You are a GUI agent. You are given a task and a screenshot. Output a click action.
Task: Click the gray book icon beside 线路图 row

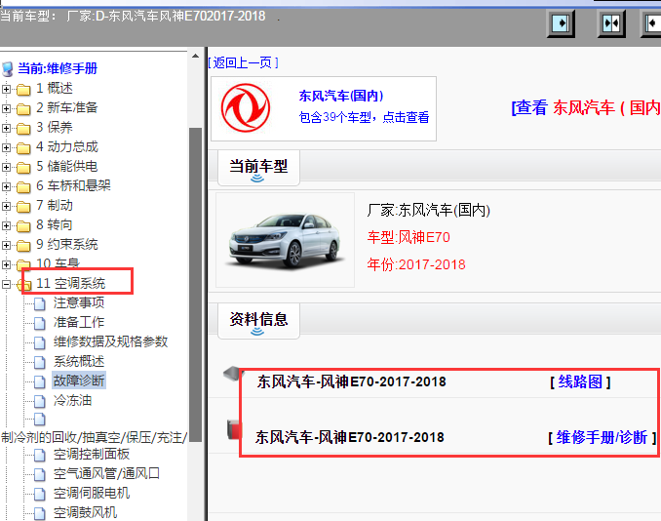tap(231, 374)
